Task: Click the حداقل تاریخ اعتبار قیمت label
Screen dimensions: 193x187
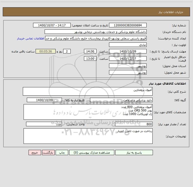Action: click(x=175, y=59)
